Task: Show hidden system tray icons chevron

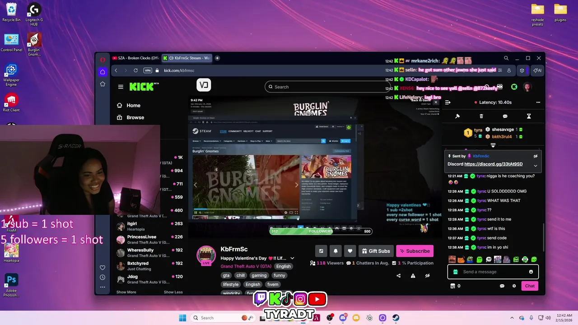Action: 513,318
